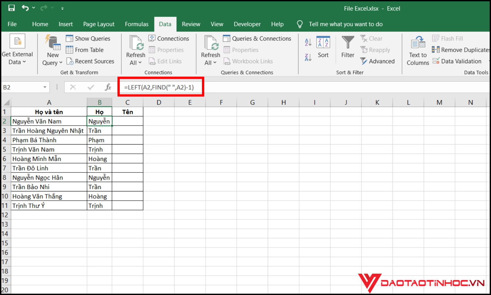The image size is (491, 295).
Task: Open the Name Box dropdown
Action: [45, 87]
